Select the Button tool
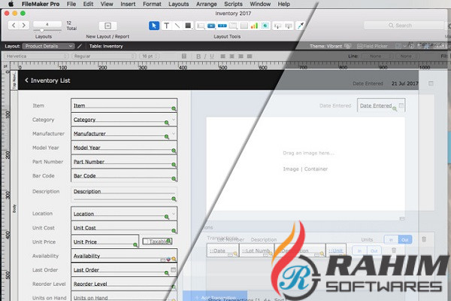 (x=211, y=26)
